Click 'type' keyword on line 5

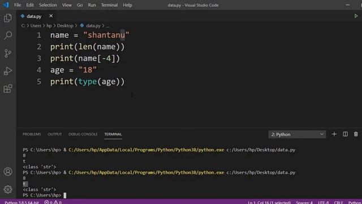tap(88, 82)
